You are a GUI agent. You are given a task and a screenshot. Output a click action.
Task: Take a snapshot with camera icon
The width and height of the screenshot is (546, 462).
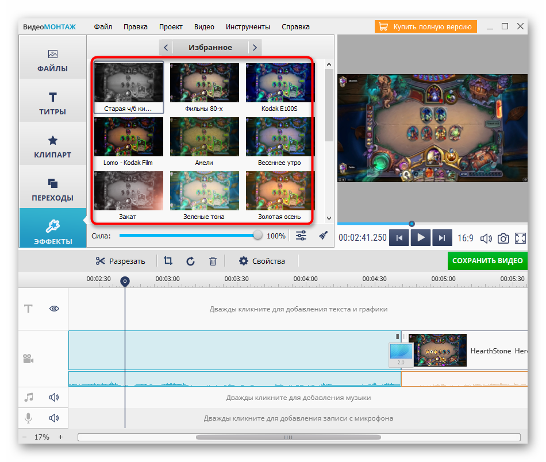(x=503, y=238)
